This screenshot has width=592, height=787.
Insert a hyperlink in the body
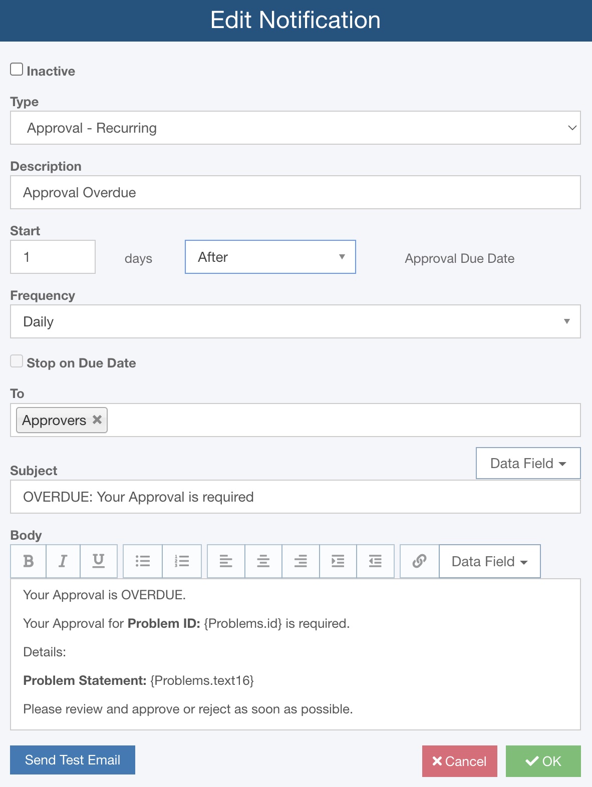pyautogui.click(x=419, y=561)
